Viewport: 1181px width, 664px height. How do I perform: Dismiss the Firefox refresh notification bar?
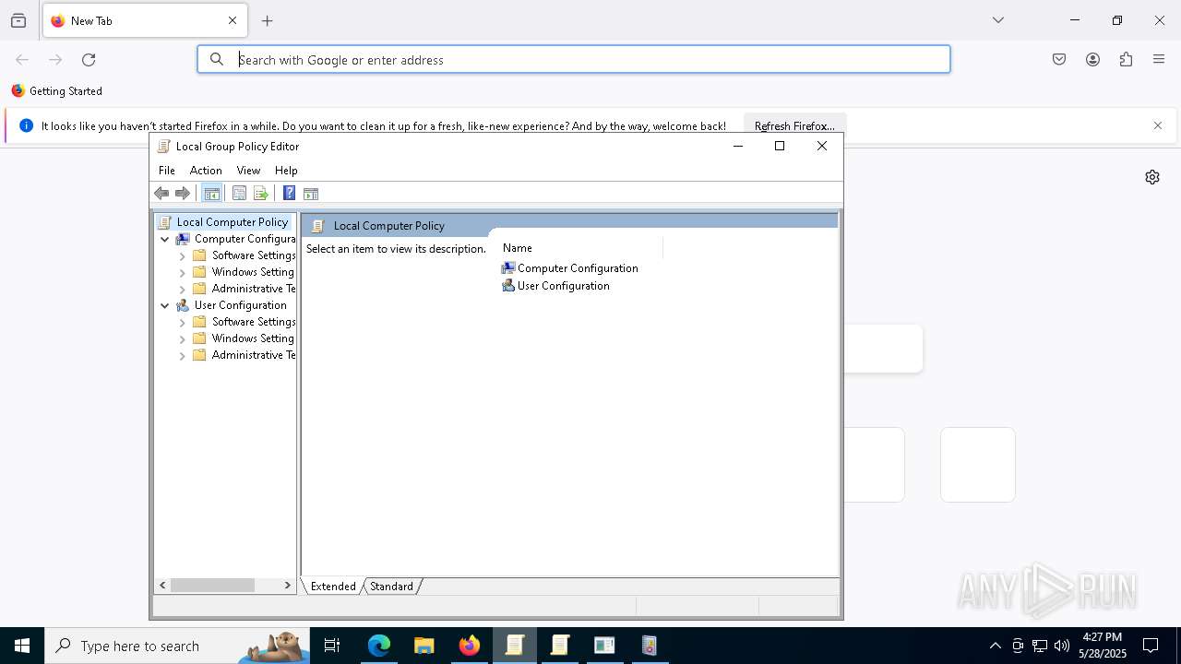point(1158,125)
